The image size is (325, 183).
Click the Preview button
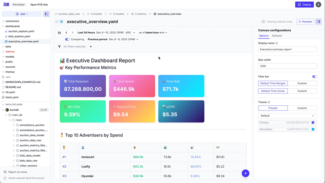click(305, 22)
